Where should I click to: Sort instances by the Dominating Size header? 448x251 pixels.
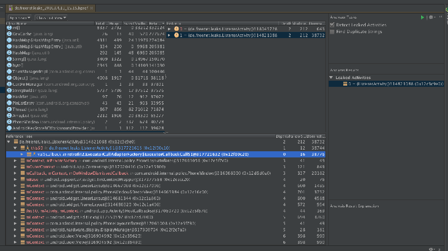(x=316, y=24)
